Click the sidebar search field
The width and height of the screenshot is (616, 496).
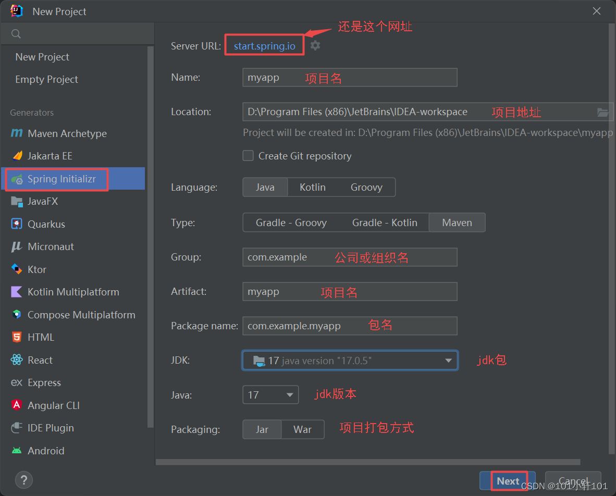click(78, 34)
